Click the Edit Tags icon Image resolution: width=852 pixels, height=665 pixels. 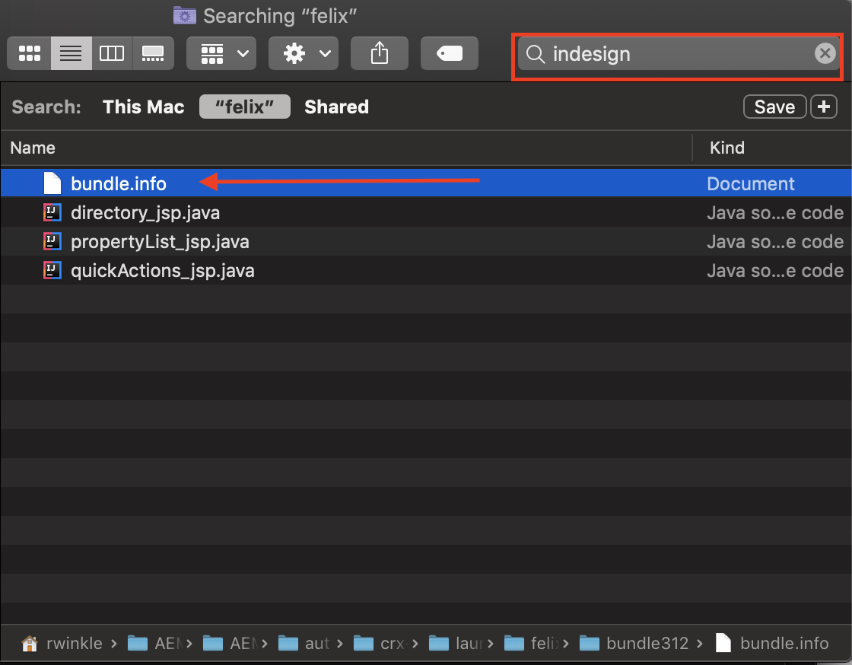[449, 53]
